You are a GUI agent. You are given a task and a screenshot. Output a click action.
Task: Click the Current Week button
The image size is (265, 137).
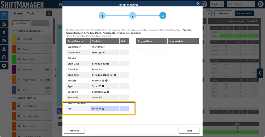pos(244,13)
